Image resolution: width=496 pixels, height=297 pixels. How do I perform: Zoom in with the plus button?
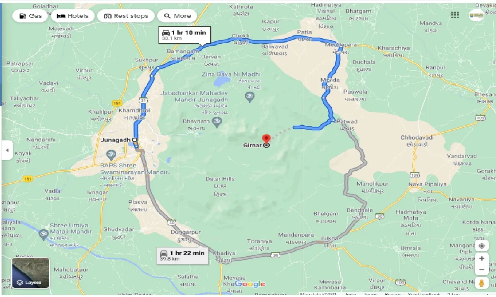tap(482, 258)
